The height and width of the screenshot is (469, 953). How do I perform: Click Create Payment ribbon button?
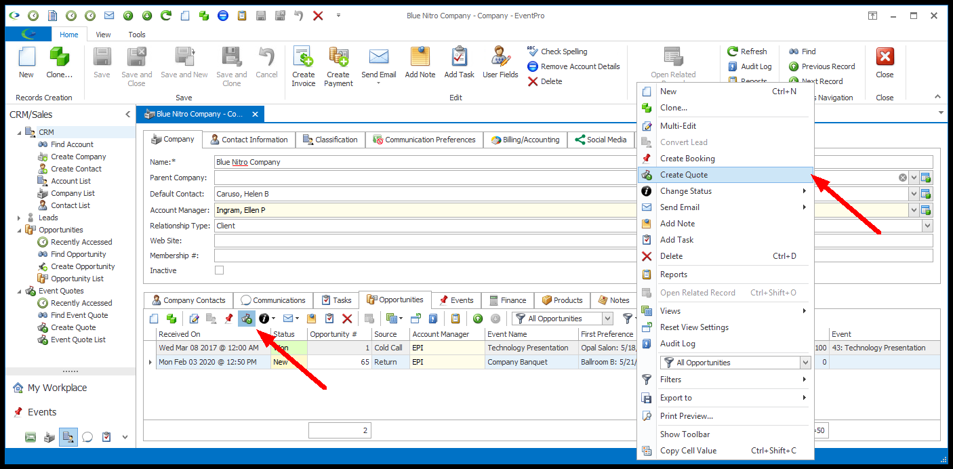click(x=338, y=66)
